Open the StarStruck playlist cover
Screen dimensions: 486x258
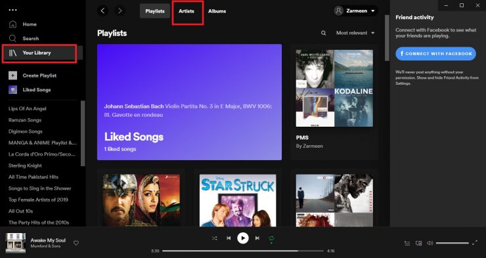point(238,200)
